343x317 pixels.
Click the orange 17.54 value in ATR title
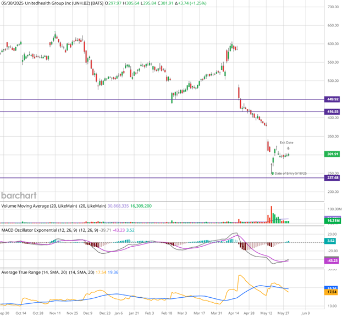(101, 272)
